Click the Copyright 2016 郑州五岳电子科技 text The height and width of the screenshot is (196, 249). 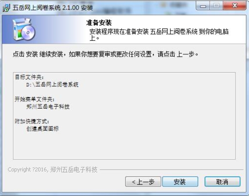click(53, 170)
